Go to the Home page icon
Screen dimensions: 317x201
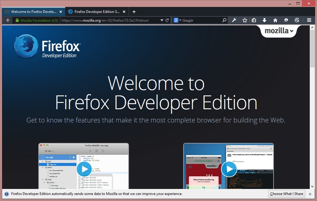275,20
